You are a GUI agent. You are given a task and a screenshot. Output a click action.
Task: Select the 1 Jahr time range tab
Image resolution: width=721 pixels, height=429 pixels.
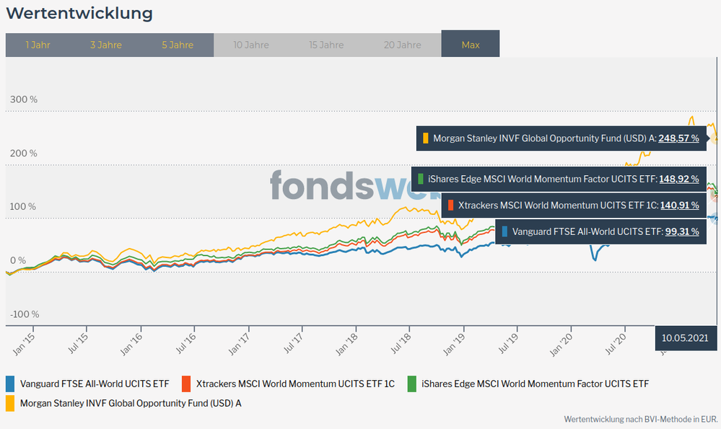pyautogui.click(x=37, y=45)
